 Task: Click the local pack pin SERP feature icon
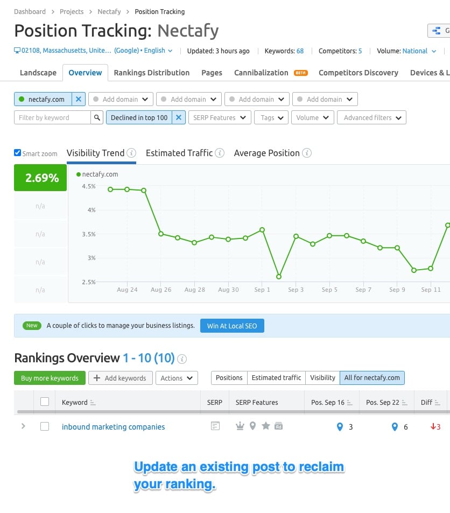point(252,426)
